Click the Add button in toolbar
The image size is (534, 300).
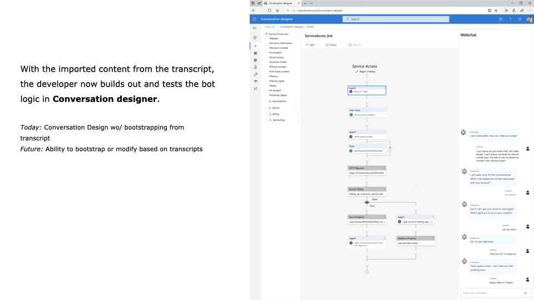[310, 45]
